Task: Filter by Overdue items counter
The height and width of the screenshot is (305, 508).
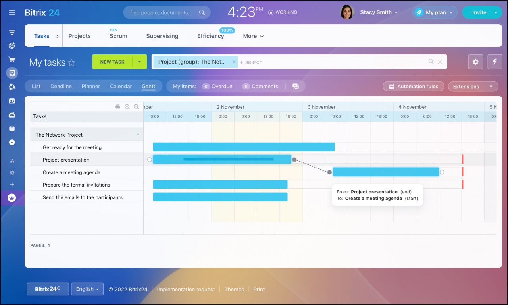Action: pyautogui.click(x=217, y=86)
